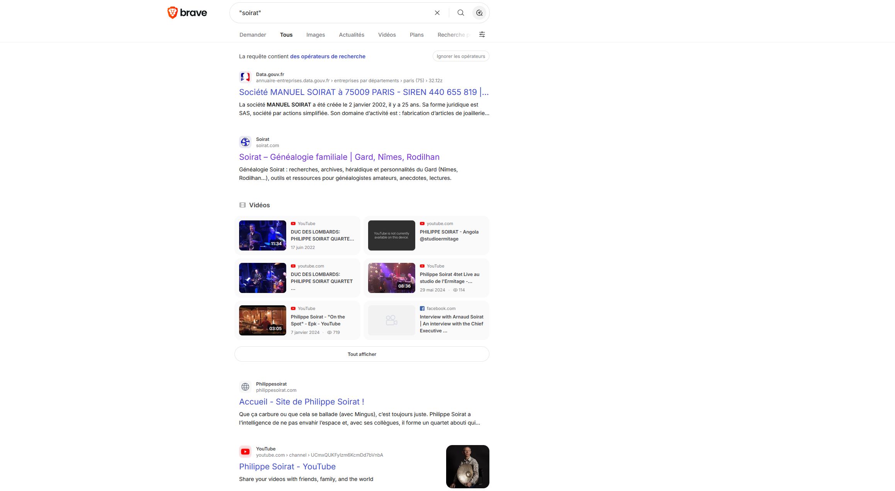Viewport: 895px width, 491px height.
Task: Open PHILIPPE SOIRAT - Angola video thumbnail
Action: (x=392, y=235)
